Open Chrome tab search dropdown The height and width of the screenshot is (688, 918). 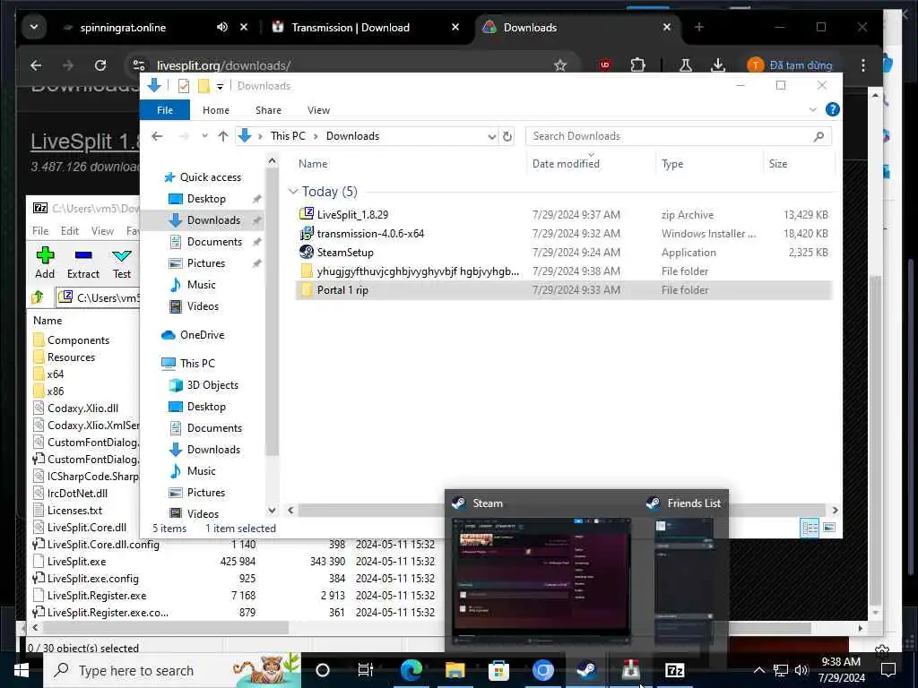(x=34, y=27)
